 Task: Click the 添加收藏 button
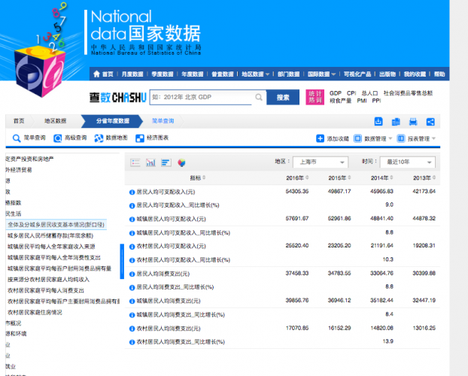point(333,138)
